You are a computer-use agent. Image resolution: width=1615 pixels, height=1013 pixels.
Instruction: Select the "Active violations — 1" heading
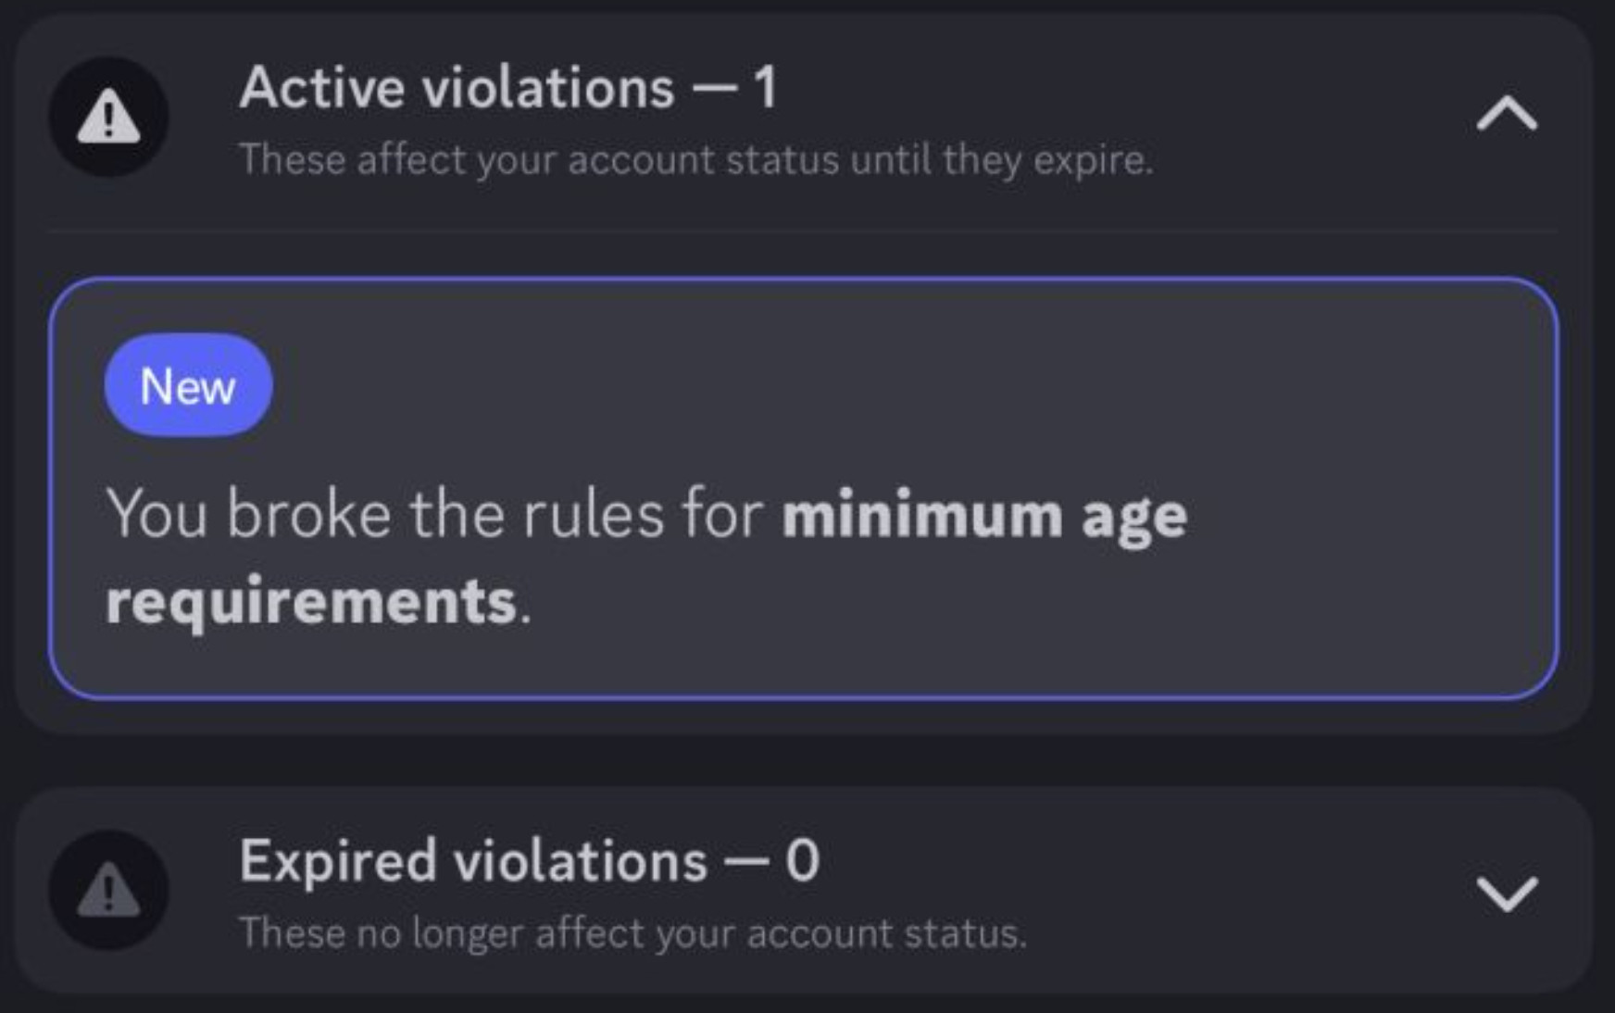508,88
